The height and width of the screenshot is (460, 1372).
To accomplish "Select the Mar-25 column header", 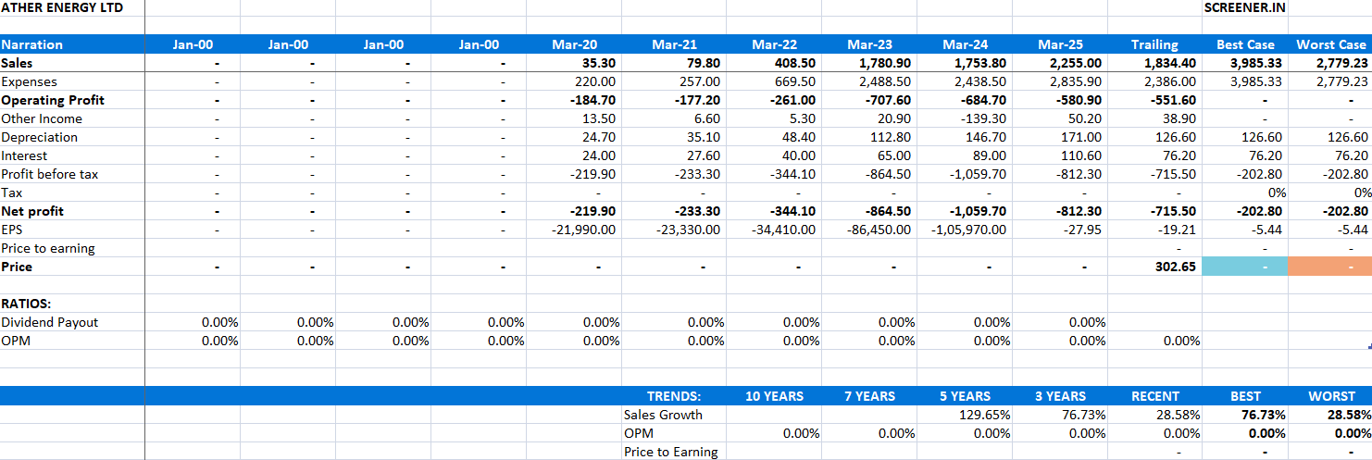I will [x=1060, y=44].
